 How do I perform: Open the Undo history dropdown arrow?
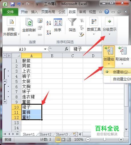pyautogui.click(x=23, y=4)
